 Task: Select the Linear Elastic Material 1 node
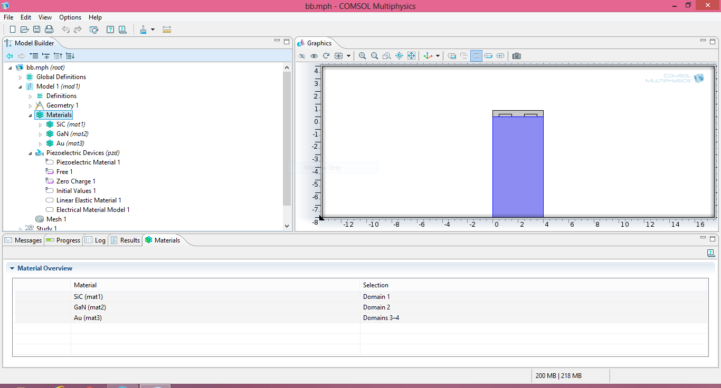[83, 200]
